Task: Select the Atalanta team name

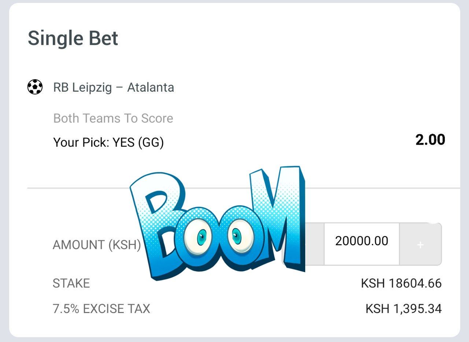Action: pyautogui.click(x=151, y=88)
